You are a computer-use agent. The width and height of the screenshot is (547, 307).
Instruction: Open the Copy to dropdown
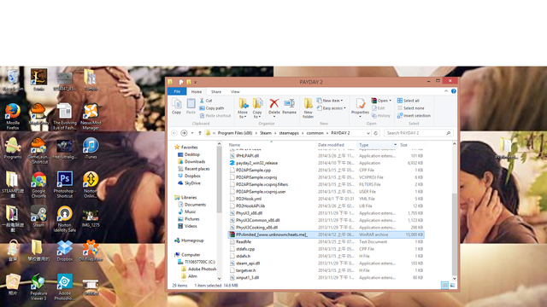(x=257, y=114)
